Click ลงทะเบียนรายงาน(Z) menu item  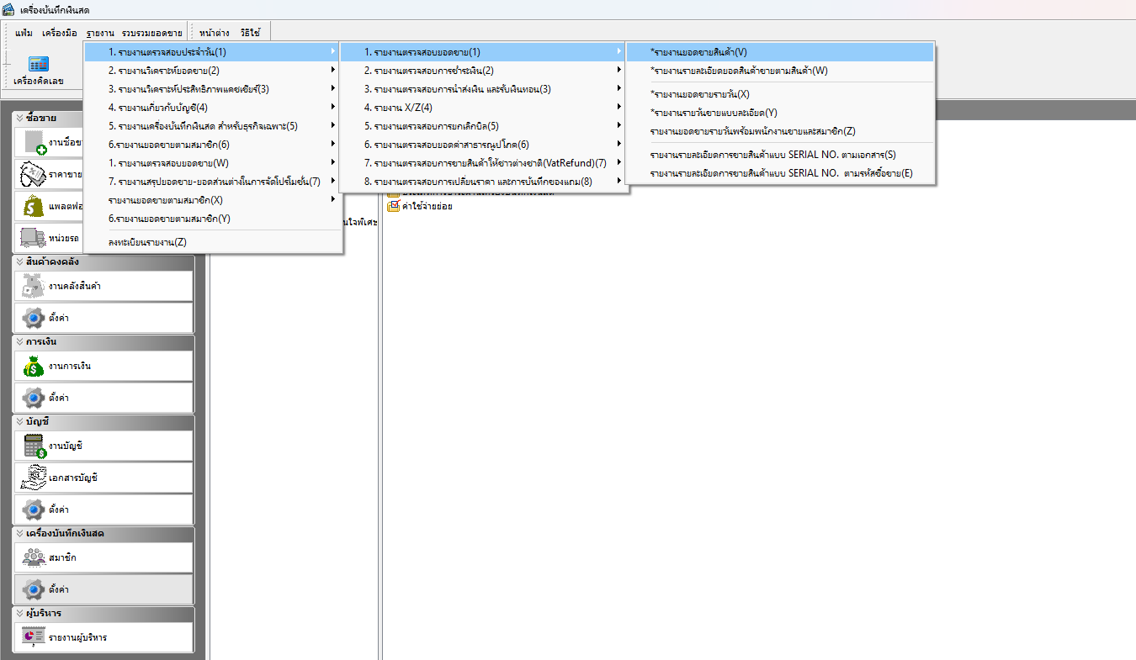(147, 242)
